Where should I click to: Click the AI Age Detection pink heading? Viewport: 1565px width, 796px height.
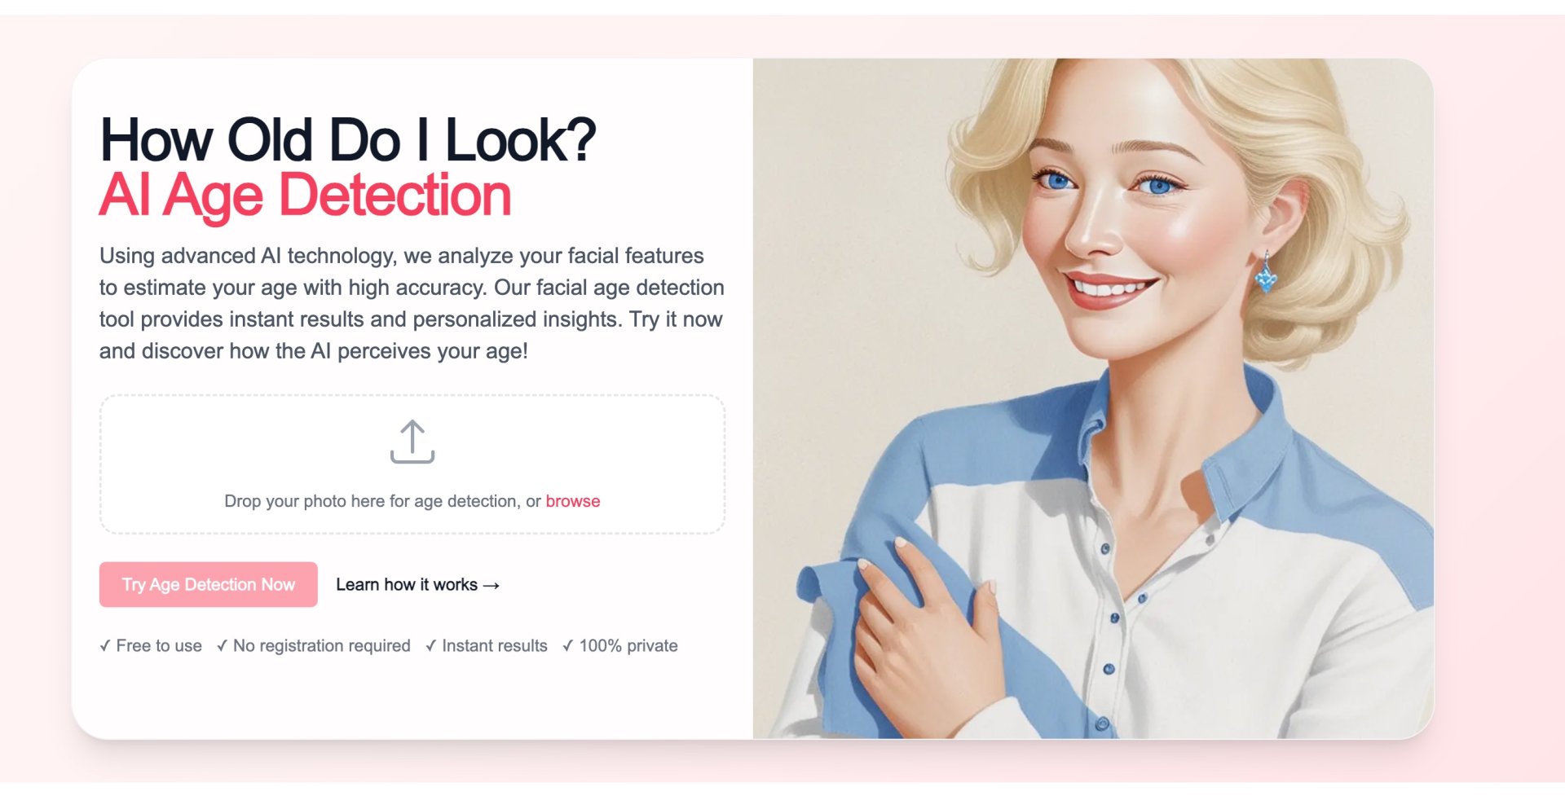306,196
